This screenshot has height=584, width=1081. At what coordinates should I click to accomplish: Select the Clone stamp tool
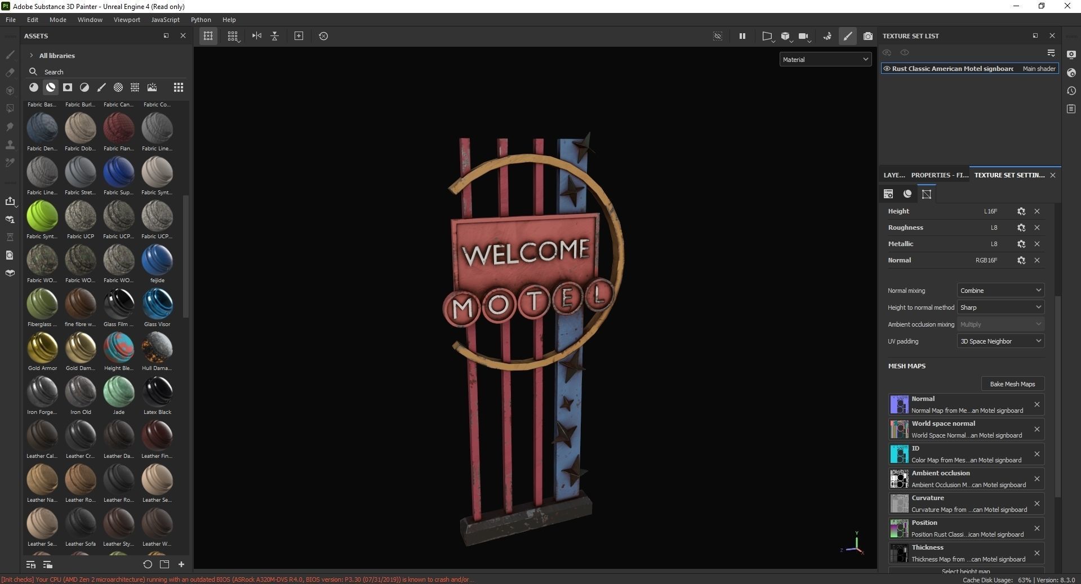point(10,145)
